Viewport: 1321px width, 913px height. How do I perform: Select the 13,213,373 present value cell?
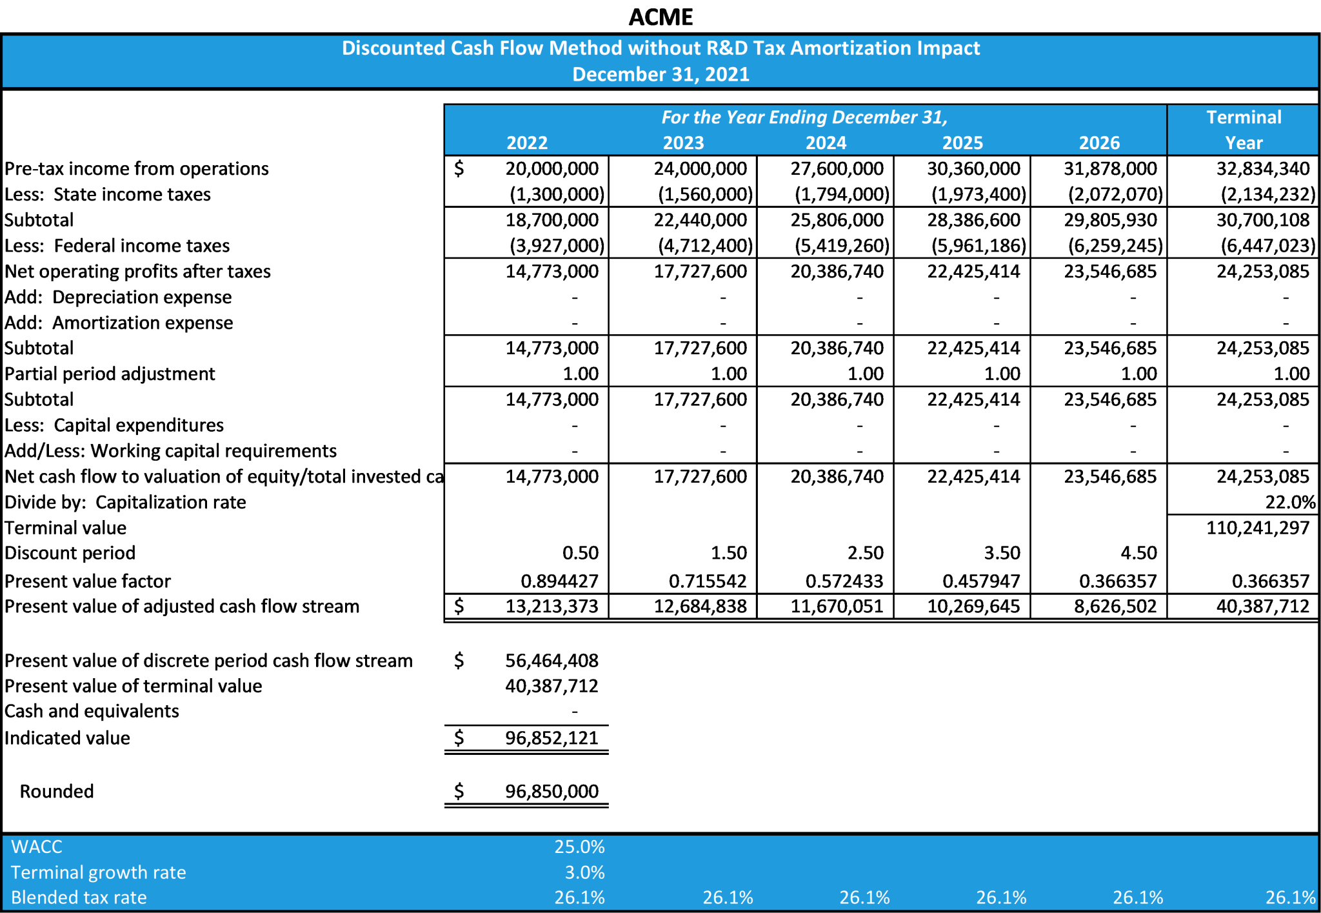[x=552, y=607]
